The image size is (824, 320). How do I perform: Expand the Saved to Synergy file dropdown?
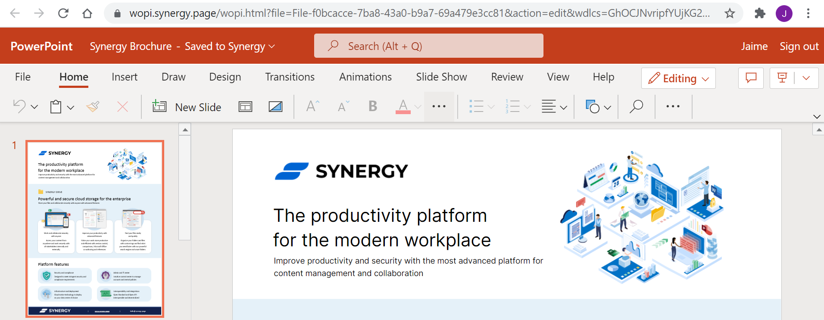click(272, 46)
